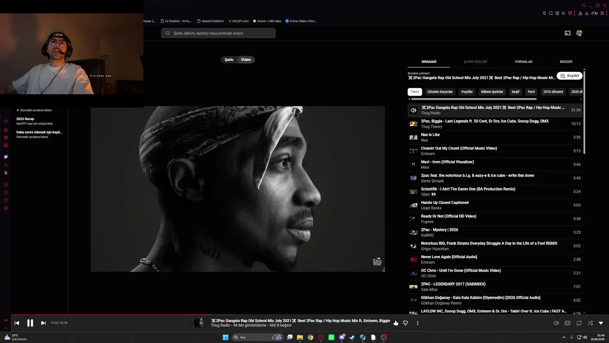The width and height of the screenshot is (609, 343).
Task: Toggle closed captions in the player bar
Action: point(568,323)
